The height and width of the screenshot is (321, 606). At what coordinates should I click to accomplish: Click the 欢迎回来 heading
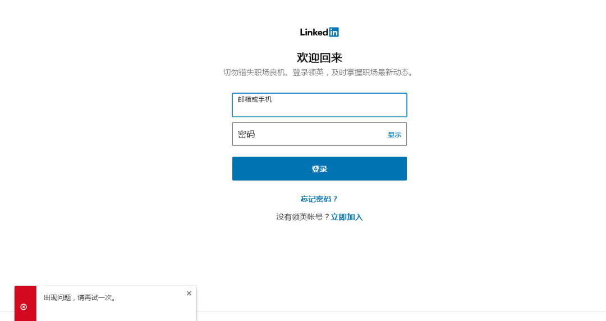[x=319, y=58]
